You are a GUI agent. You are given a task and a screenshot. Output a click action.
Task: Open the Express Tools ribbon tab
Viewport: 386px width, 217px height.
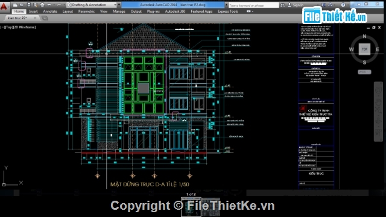(x=228, y=11)
